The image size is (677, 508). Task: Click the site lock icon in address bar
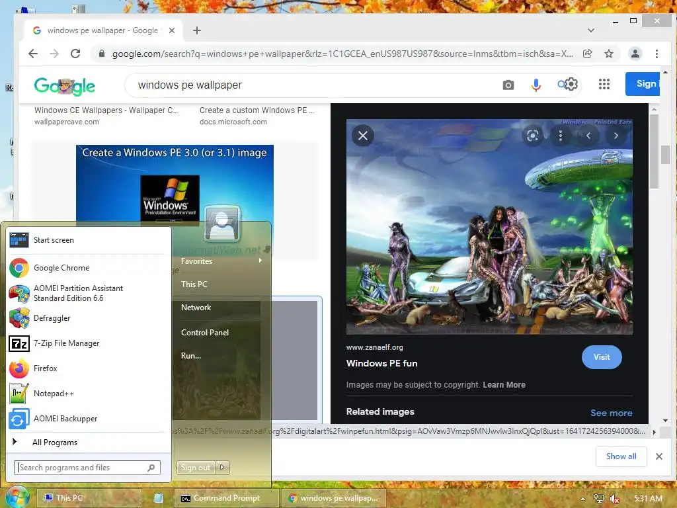[x=101, y=54]
